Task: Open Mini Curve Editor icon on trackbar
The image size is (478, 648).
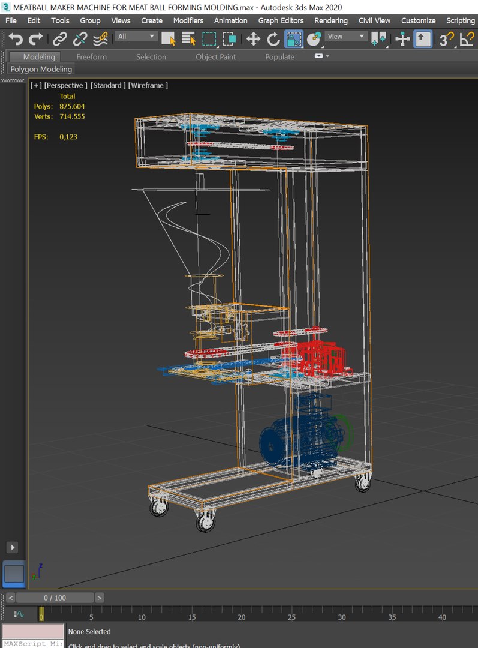Action: [x=19, y=614]
